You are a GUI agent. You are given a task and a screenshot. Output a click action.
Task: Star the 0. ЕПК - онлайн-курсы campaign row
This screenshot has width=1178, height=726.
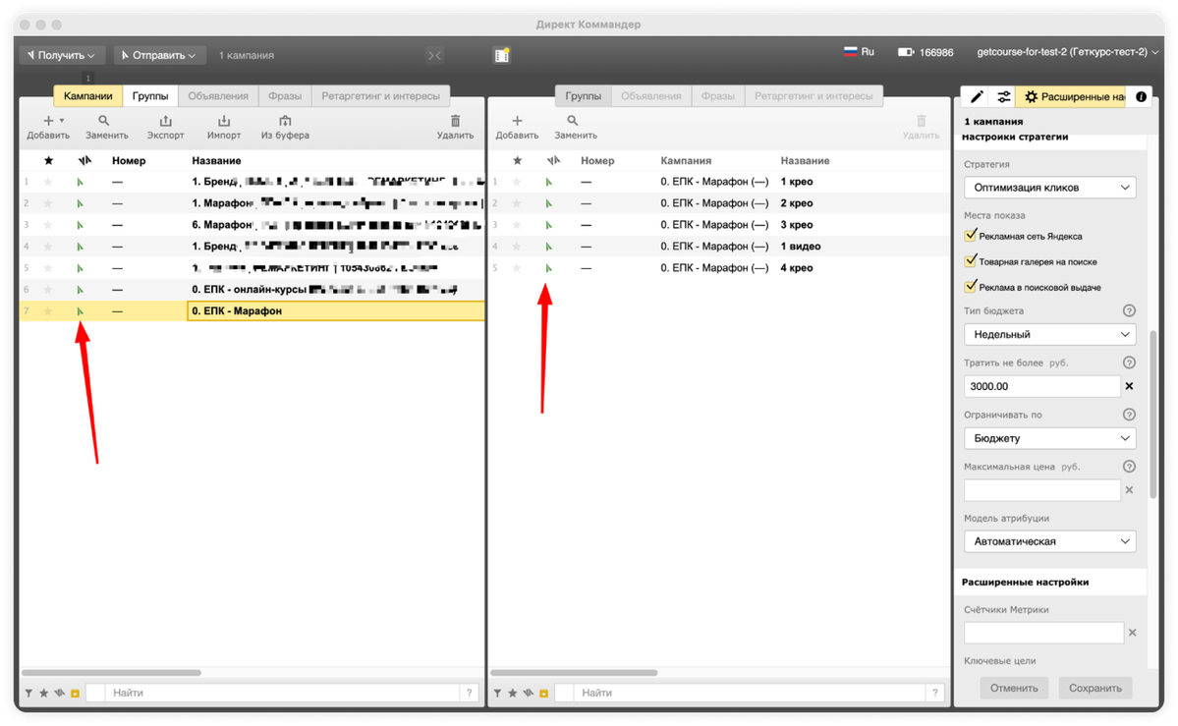coord(48,290)
